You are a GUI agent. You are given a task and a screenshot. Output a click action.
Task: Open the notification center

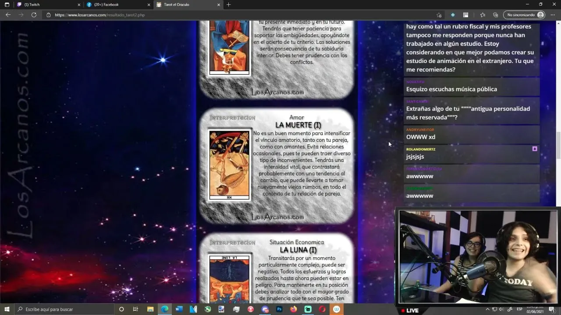pyautogui.click(x=552, y=309)
